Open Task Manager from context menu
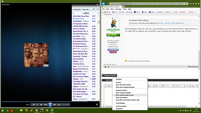The height and width of the screenshot is (113, 201). click(x=130, y=103)
